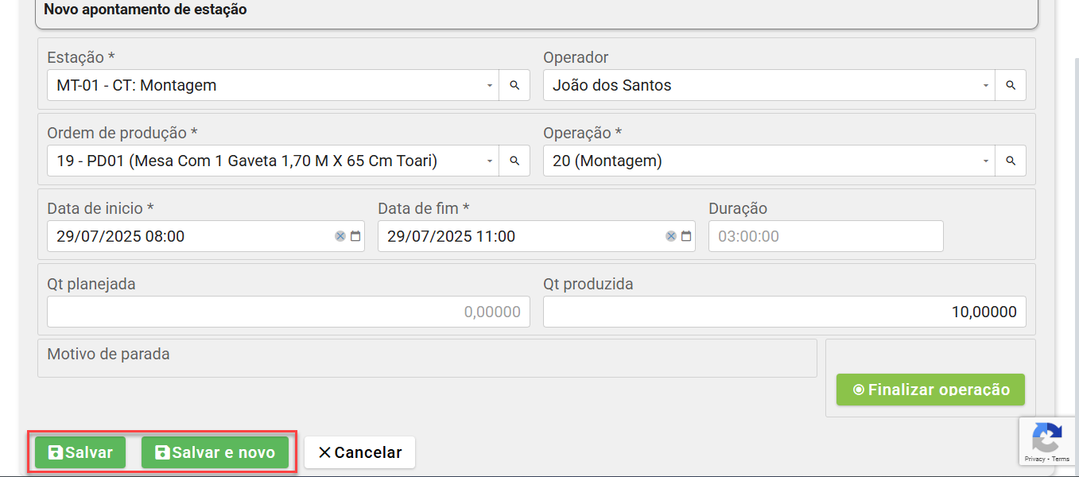1079x477 pixels.
Task: Click into the Qt planejada field
Action: click(288, 312)
